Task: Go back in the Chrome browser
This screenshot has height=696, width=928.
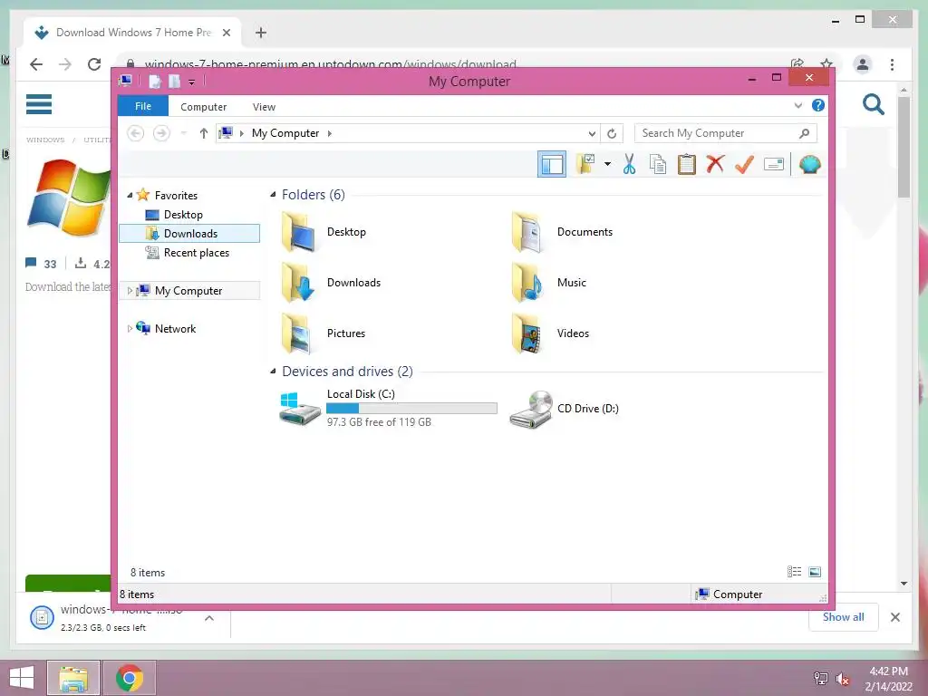Action: click(36, 64)
